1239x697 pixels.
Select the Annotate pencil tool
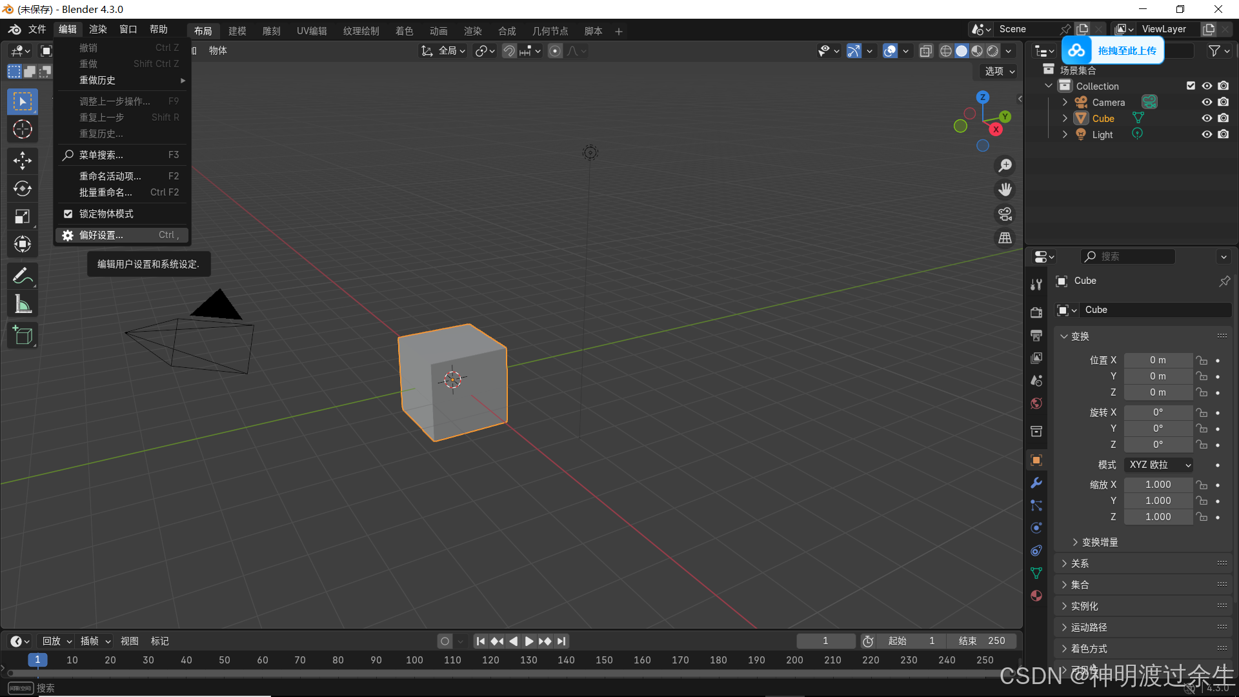(23, 276)
